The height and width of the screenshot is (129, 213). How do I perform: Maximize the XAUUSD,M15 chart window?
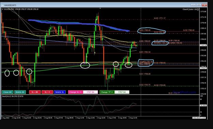tap(199, 5)
